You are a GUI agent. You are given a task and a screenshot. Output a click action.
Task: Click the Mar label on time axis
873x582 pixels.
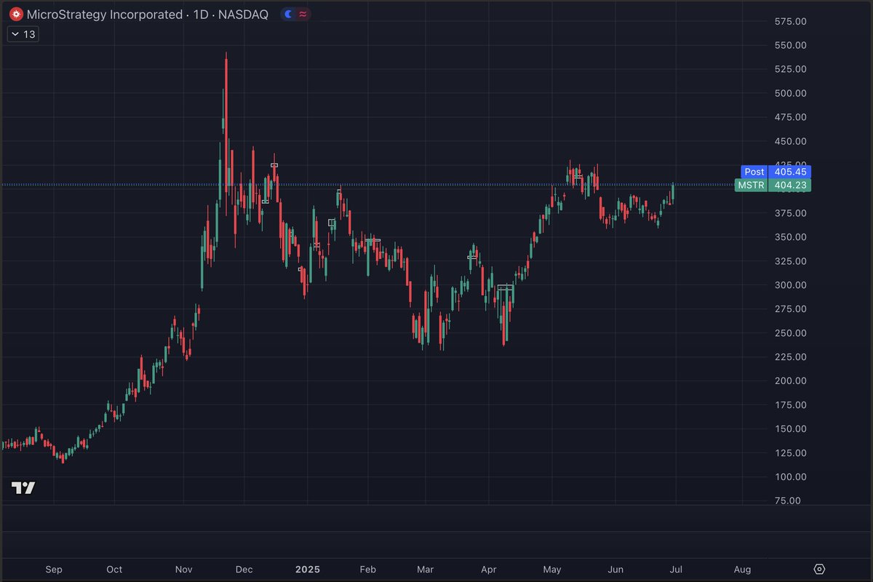tap(426, 569)
